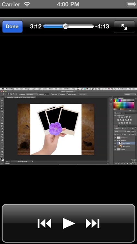Switch to the Styles tab
137x244 pixels.
(123, 113)
